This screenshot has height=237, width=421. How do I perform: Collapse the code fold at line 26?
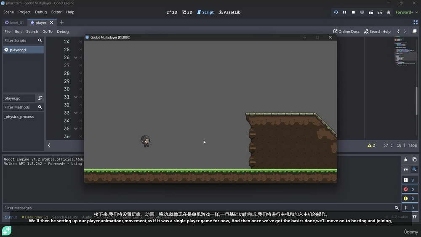[76, 57]
